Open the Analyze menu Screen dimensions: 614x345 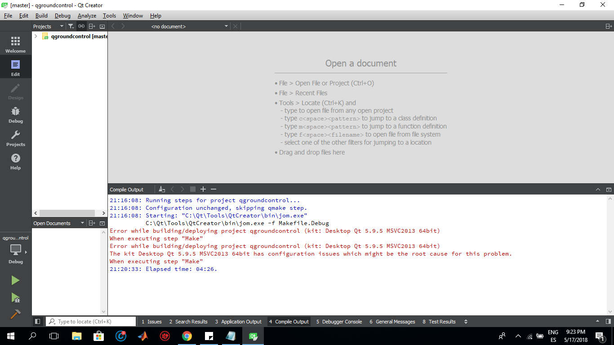click(x=87, y=16)
